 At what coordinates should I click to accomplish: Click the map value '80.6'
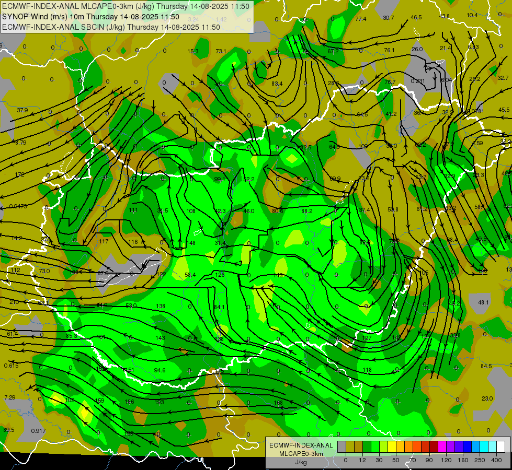pos(278,211)
